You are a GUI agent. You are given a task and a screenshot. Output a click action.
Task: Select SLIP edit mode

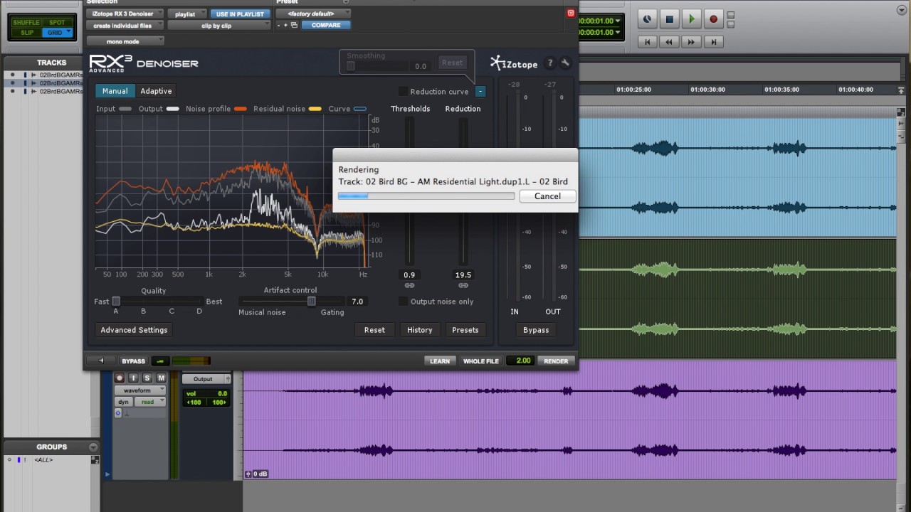click(26, 33)
